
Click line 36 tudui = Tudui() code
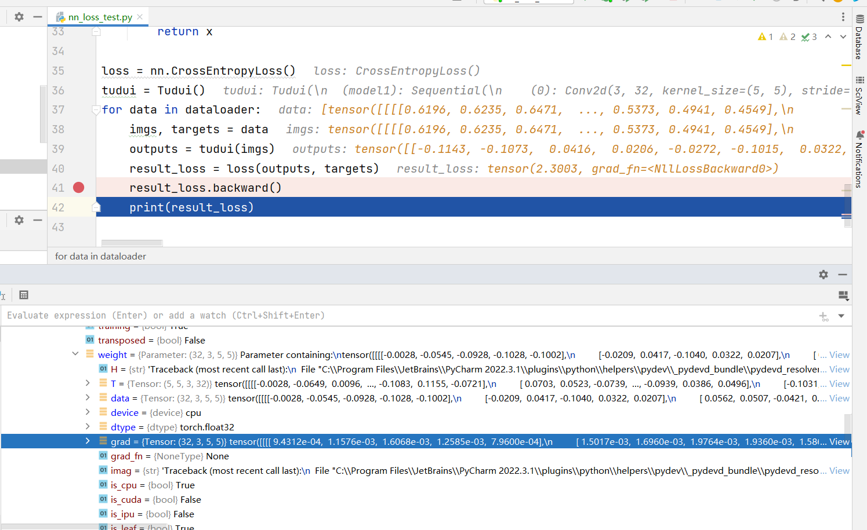153,90
